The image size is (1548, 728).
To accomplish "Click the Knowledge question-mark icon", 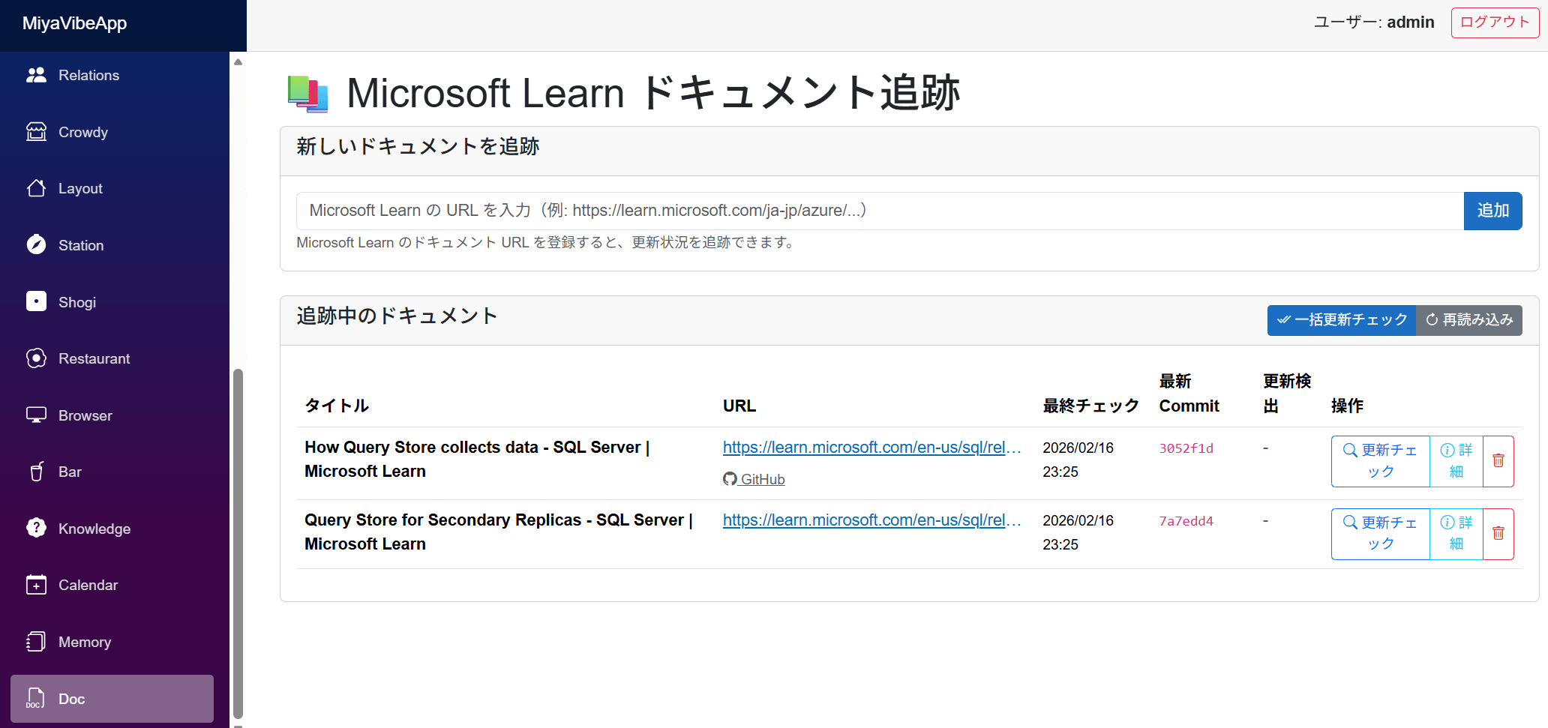I will [36, 528].
